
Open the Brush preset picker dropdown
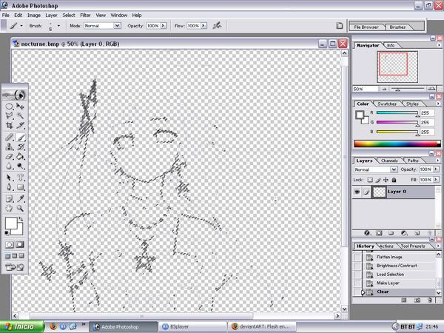pyautogui.click(x=58, y=26)
